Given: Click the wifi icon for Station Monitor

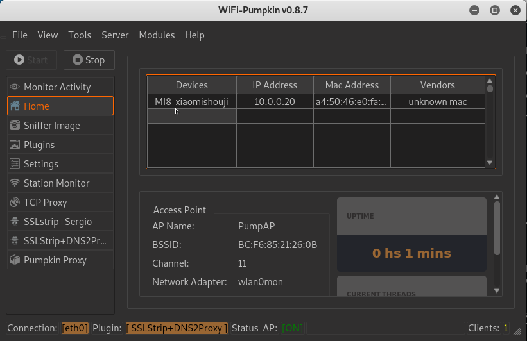Looking at the screenshot, I should coord(15,183).
